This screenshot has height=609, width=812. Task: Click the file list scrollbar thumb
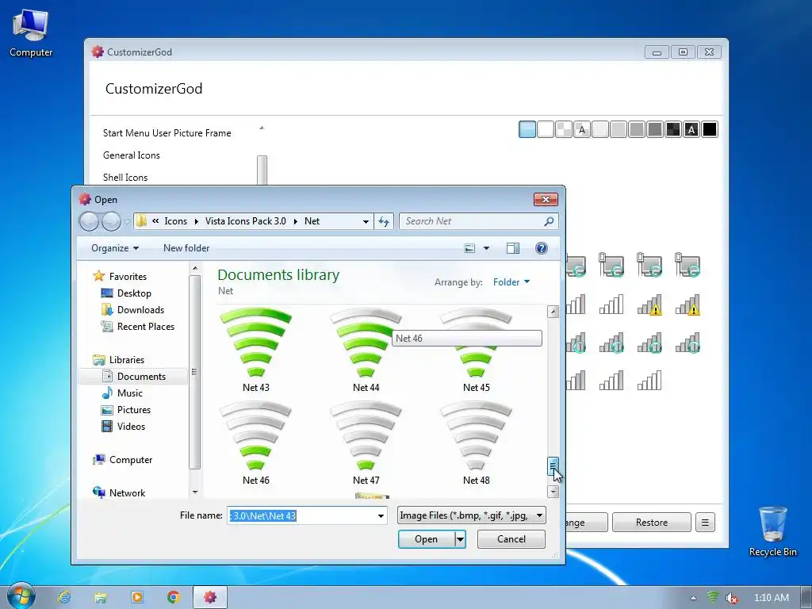click(x=553, y=465)
